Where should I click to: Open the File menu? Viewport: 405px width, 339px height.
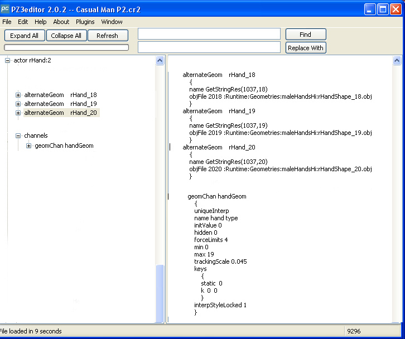pyautogui.click(x=7, y=22)
